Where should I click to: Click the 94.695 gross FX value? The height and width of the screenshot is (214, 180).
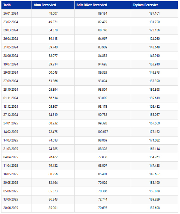(x=103, y=64)
